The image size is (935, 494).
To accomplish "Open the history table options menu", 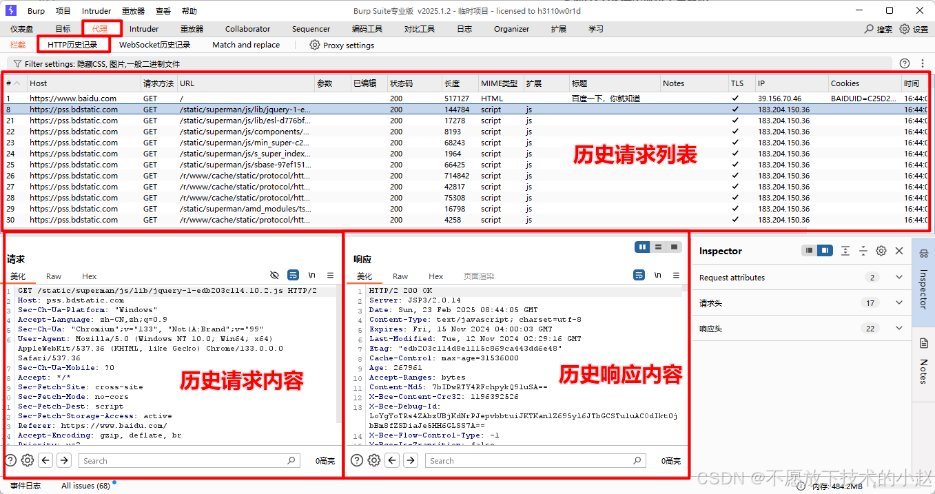I will (x=923, y=63).
